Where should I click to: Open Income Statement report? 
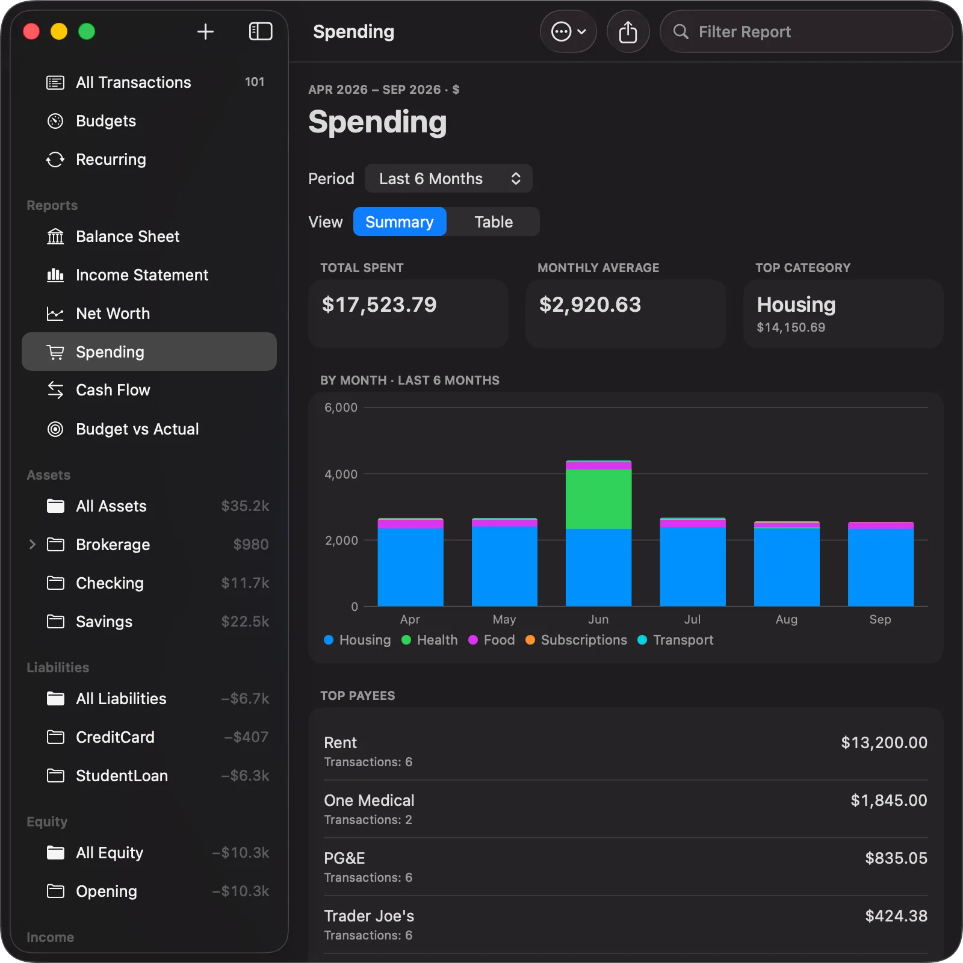pyautogui.click(x=149, y=275)
